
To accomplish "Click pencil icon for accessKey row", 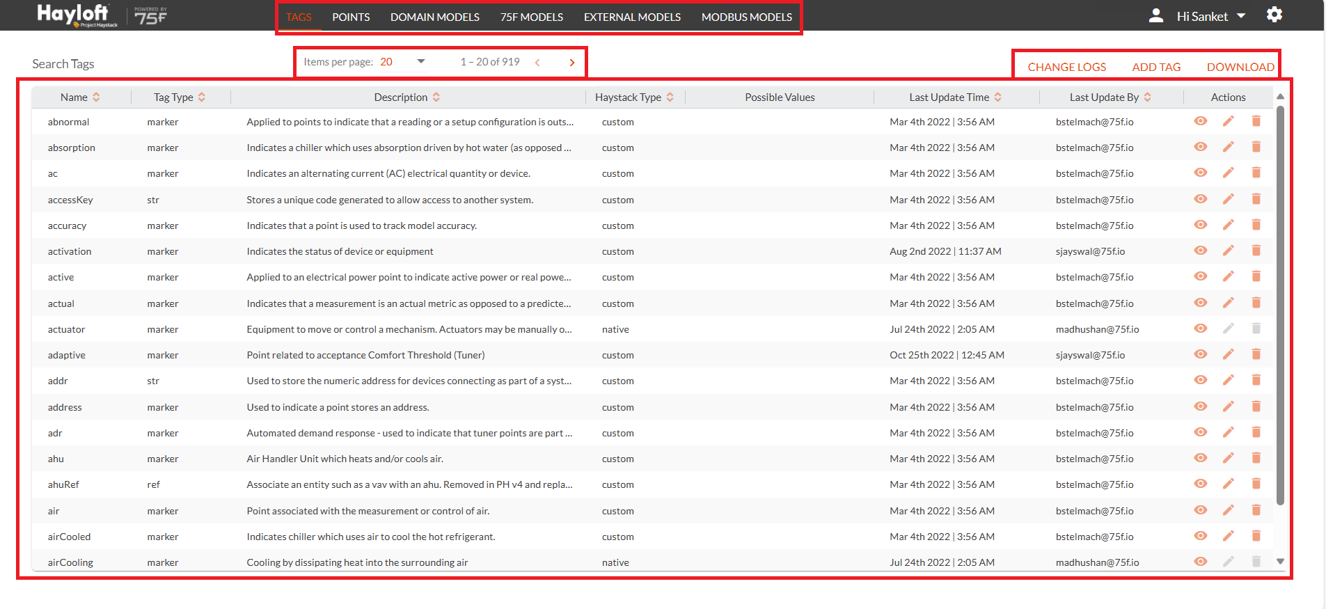I will (1228, 199).
